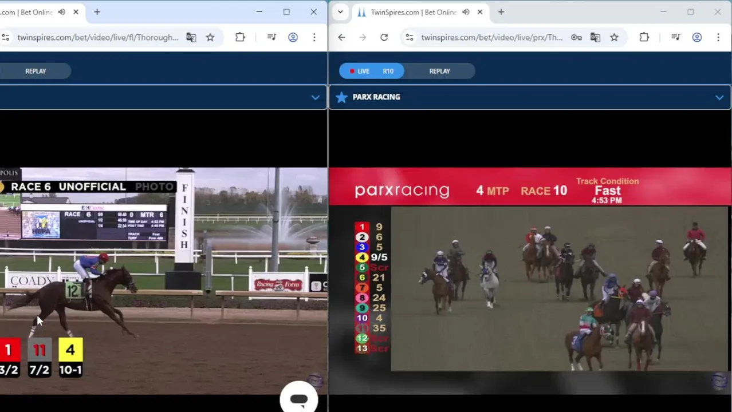The image size is (732, 412).
Task: Open Chrome menu in right window
Action: pyautogui.click(x=718, y=37)
